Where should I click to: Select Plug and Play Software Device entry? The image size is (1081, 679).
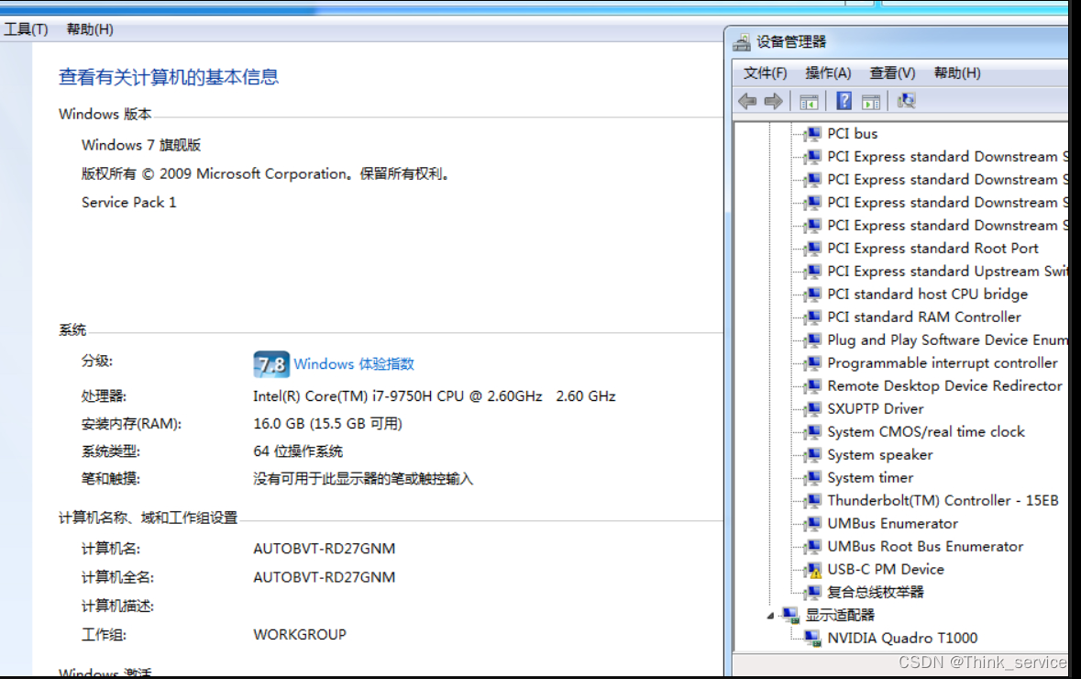(x=946, y=340)
